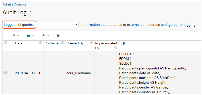Expand the grid views dropdown arrow
This screenshot has height=95, width=202.
(18, 36)
